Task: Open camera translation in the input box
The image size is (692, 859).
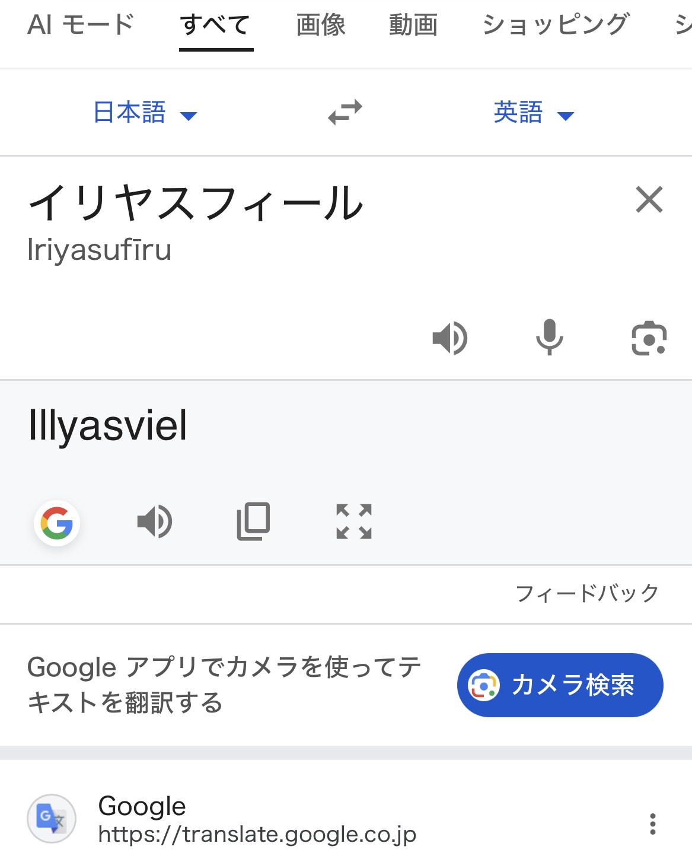Action: tap(649, 338)
